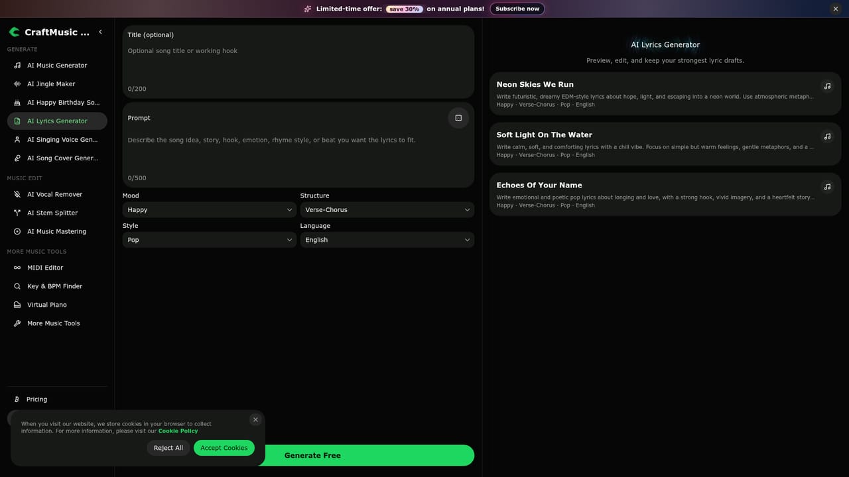Click the AI Music Mastering disc icon

(x=17, y=232)
